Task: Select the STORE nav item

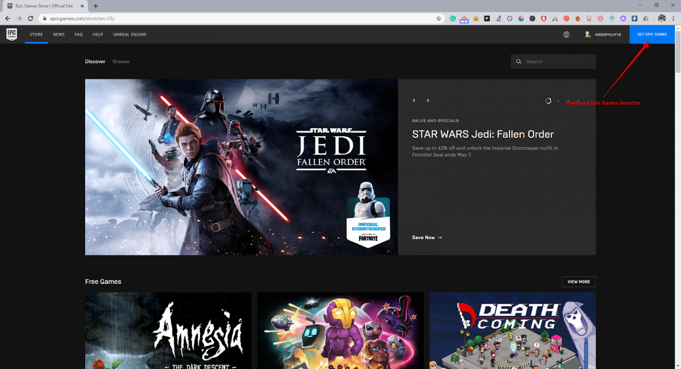Action: pos(36,34)
